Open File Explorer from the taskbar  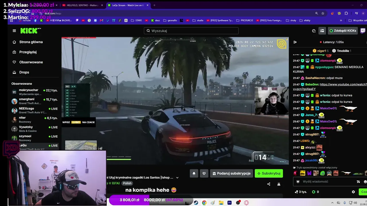[221, 203]
